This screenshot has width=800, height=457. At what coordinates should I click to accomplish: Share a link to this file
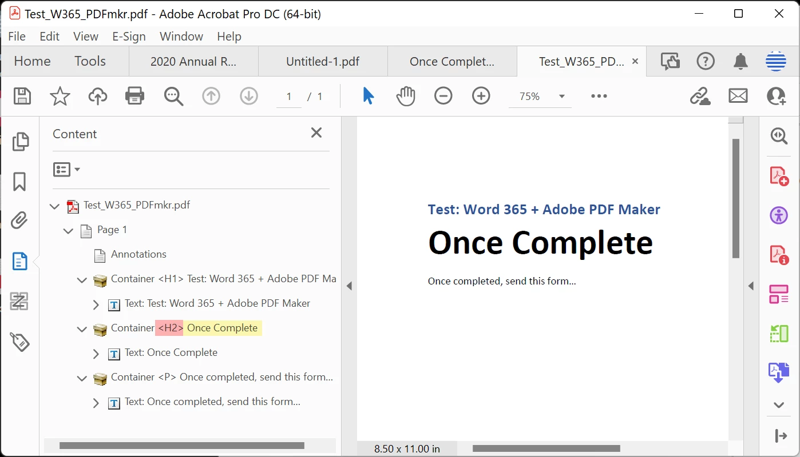pos(700,96)
